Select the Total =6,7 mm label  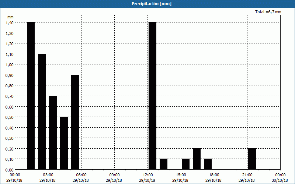(x=268, y=12)
